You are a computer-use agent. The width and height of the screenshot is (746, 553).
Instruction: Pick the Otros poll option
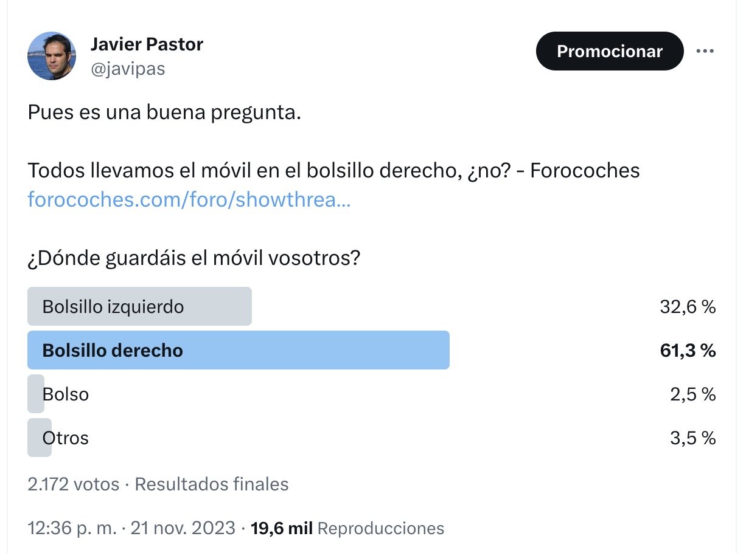(65, 438)
